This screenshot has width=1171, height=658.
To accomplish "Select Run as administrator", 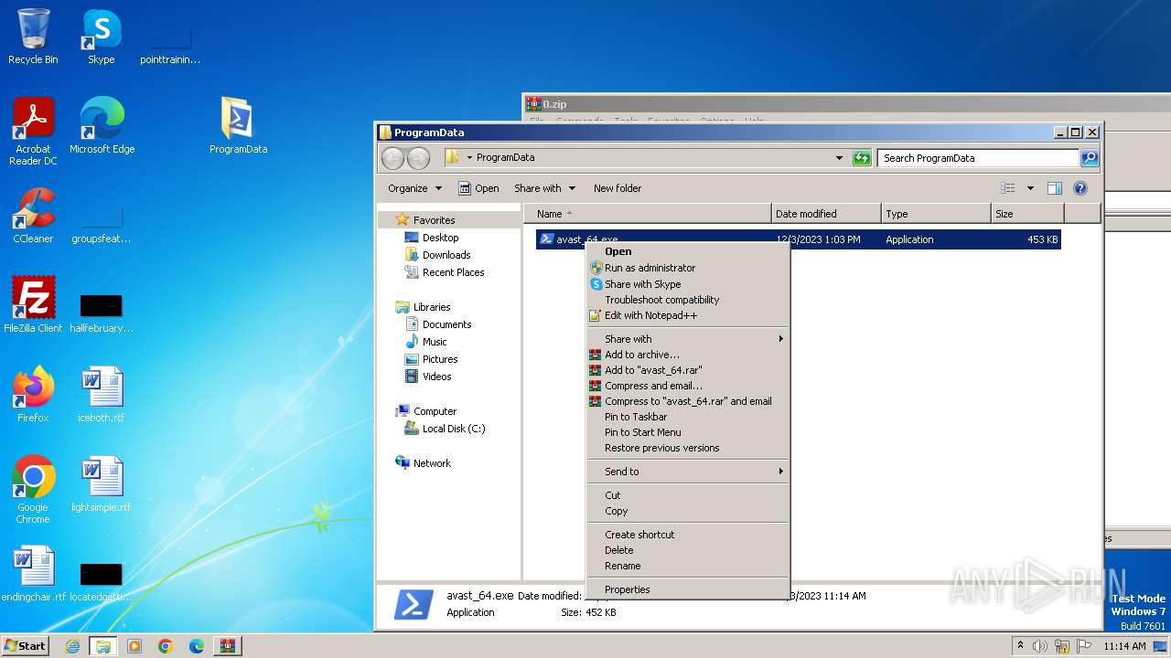I will (688, 268).
